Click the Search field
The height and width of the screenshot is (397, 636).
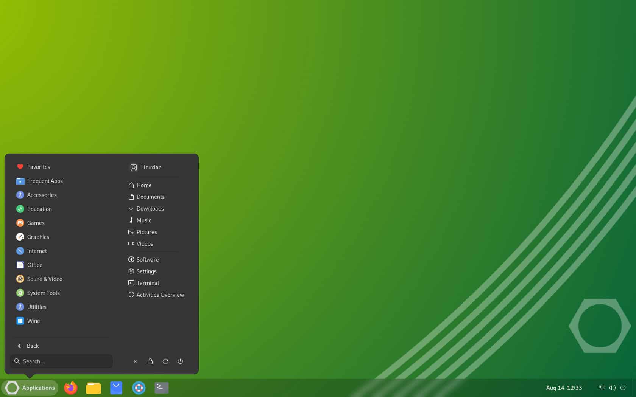[61, 361]
